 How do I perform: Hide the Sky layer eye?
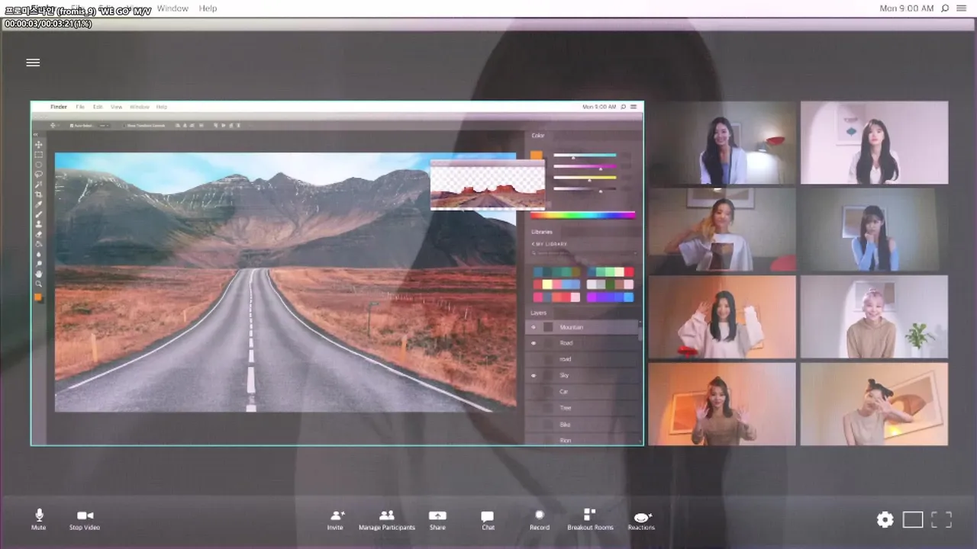pos(534,375)
